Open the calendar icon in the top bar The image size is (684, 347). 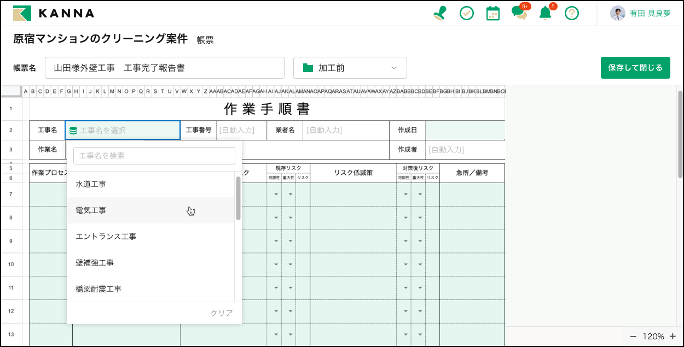493,13
